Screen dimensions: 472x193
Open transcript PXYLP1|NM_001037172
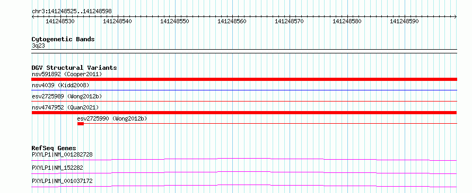coord(62,181)
